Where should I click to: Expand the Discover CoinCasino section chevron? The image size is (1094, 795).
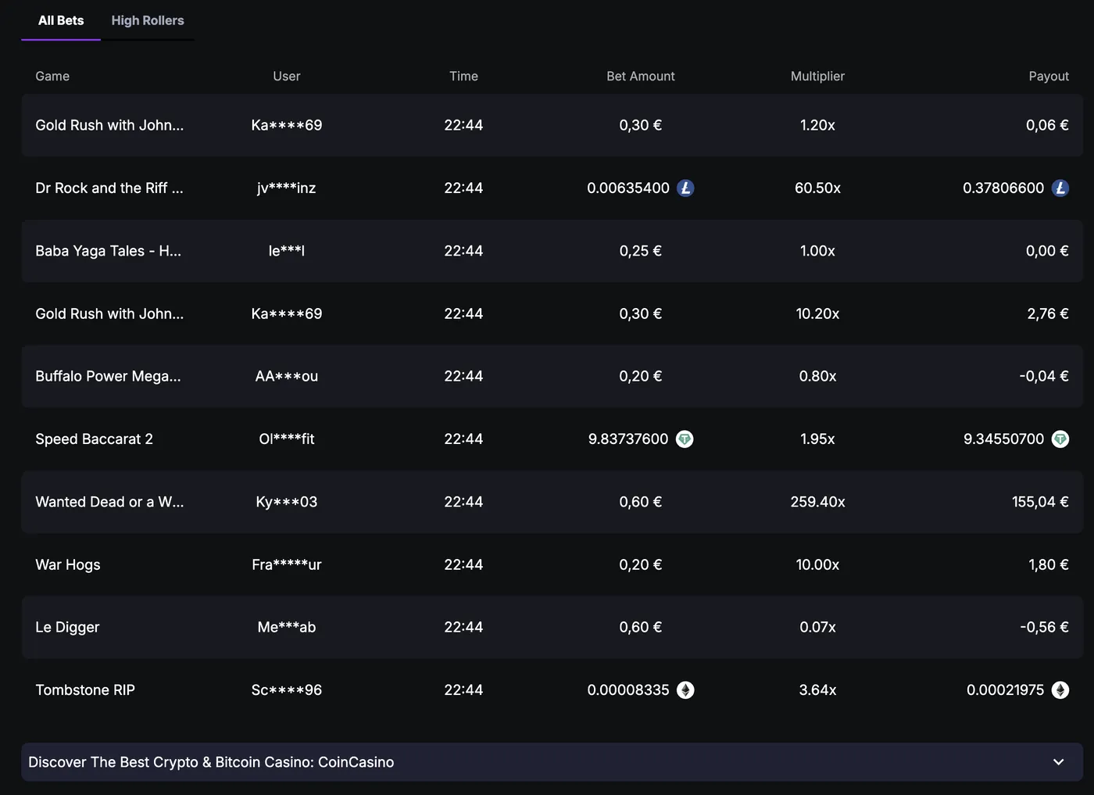1059,762
